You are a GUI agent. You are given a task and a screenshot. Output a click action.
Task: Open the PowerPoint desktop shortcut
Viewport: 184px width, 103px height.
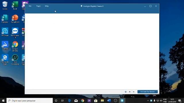(15, 19)
